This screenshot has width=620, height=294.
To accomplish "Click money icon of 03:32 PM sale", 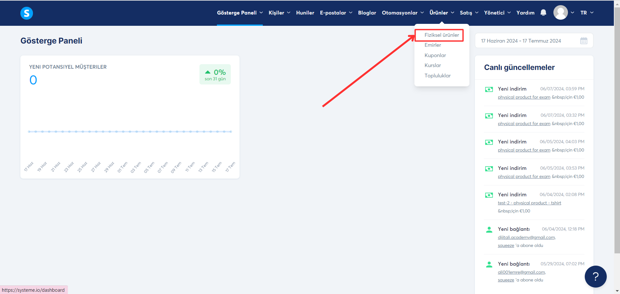I will click(x=489, y=116).
